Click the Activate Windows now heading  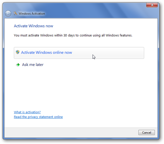click(x=34, y=26)
